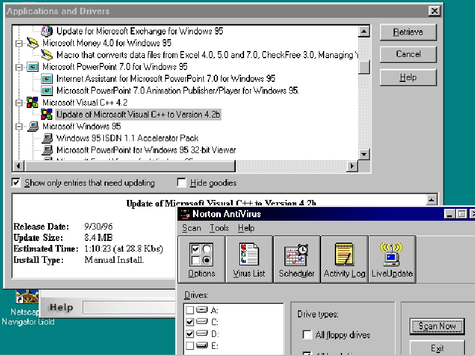Minimize the Norton AntiVirus window
475x356 pixels.
[x=449, y=214]
